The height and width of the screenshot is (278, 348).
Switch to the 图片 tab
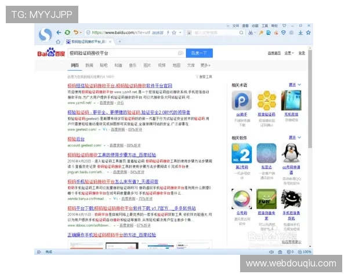(x=147, y=65)
